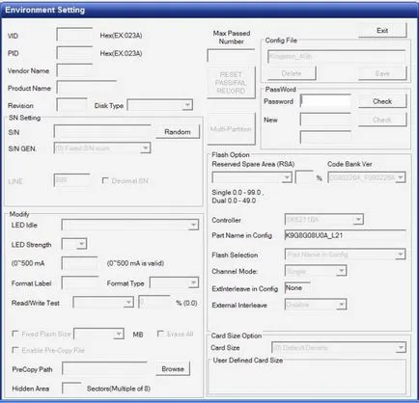The width and height of the screenshot is (419, 403).
Task: Open the Format Type dropdown
Action: pyautogui.click(x=174, y=282)
